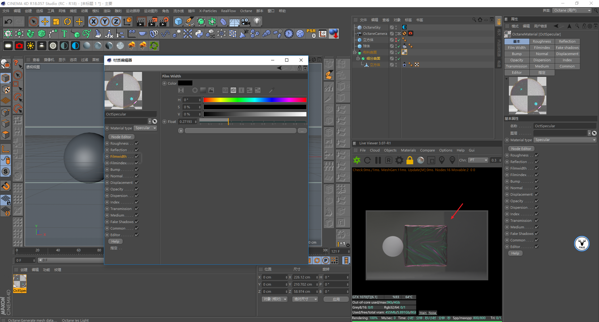
Task: Pause the Live Viewer render
Action: 378,160
